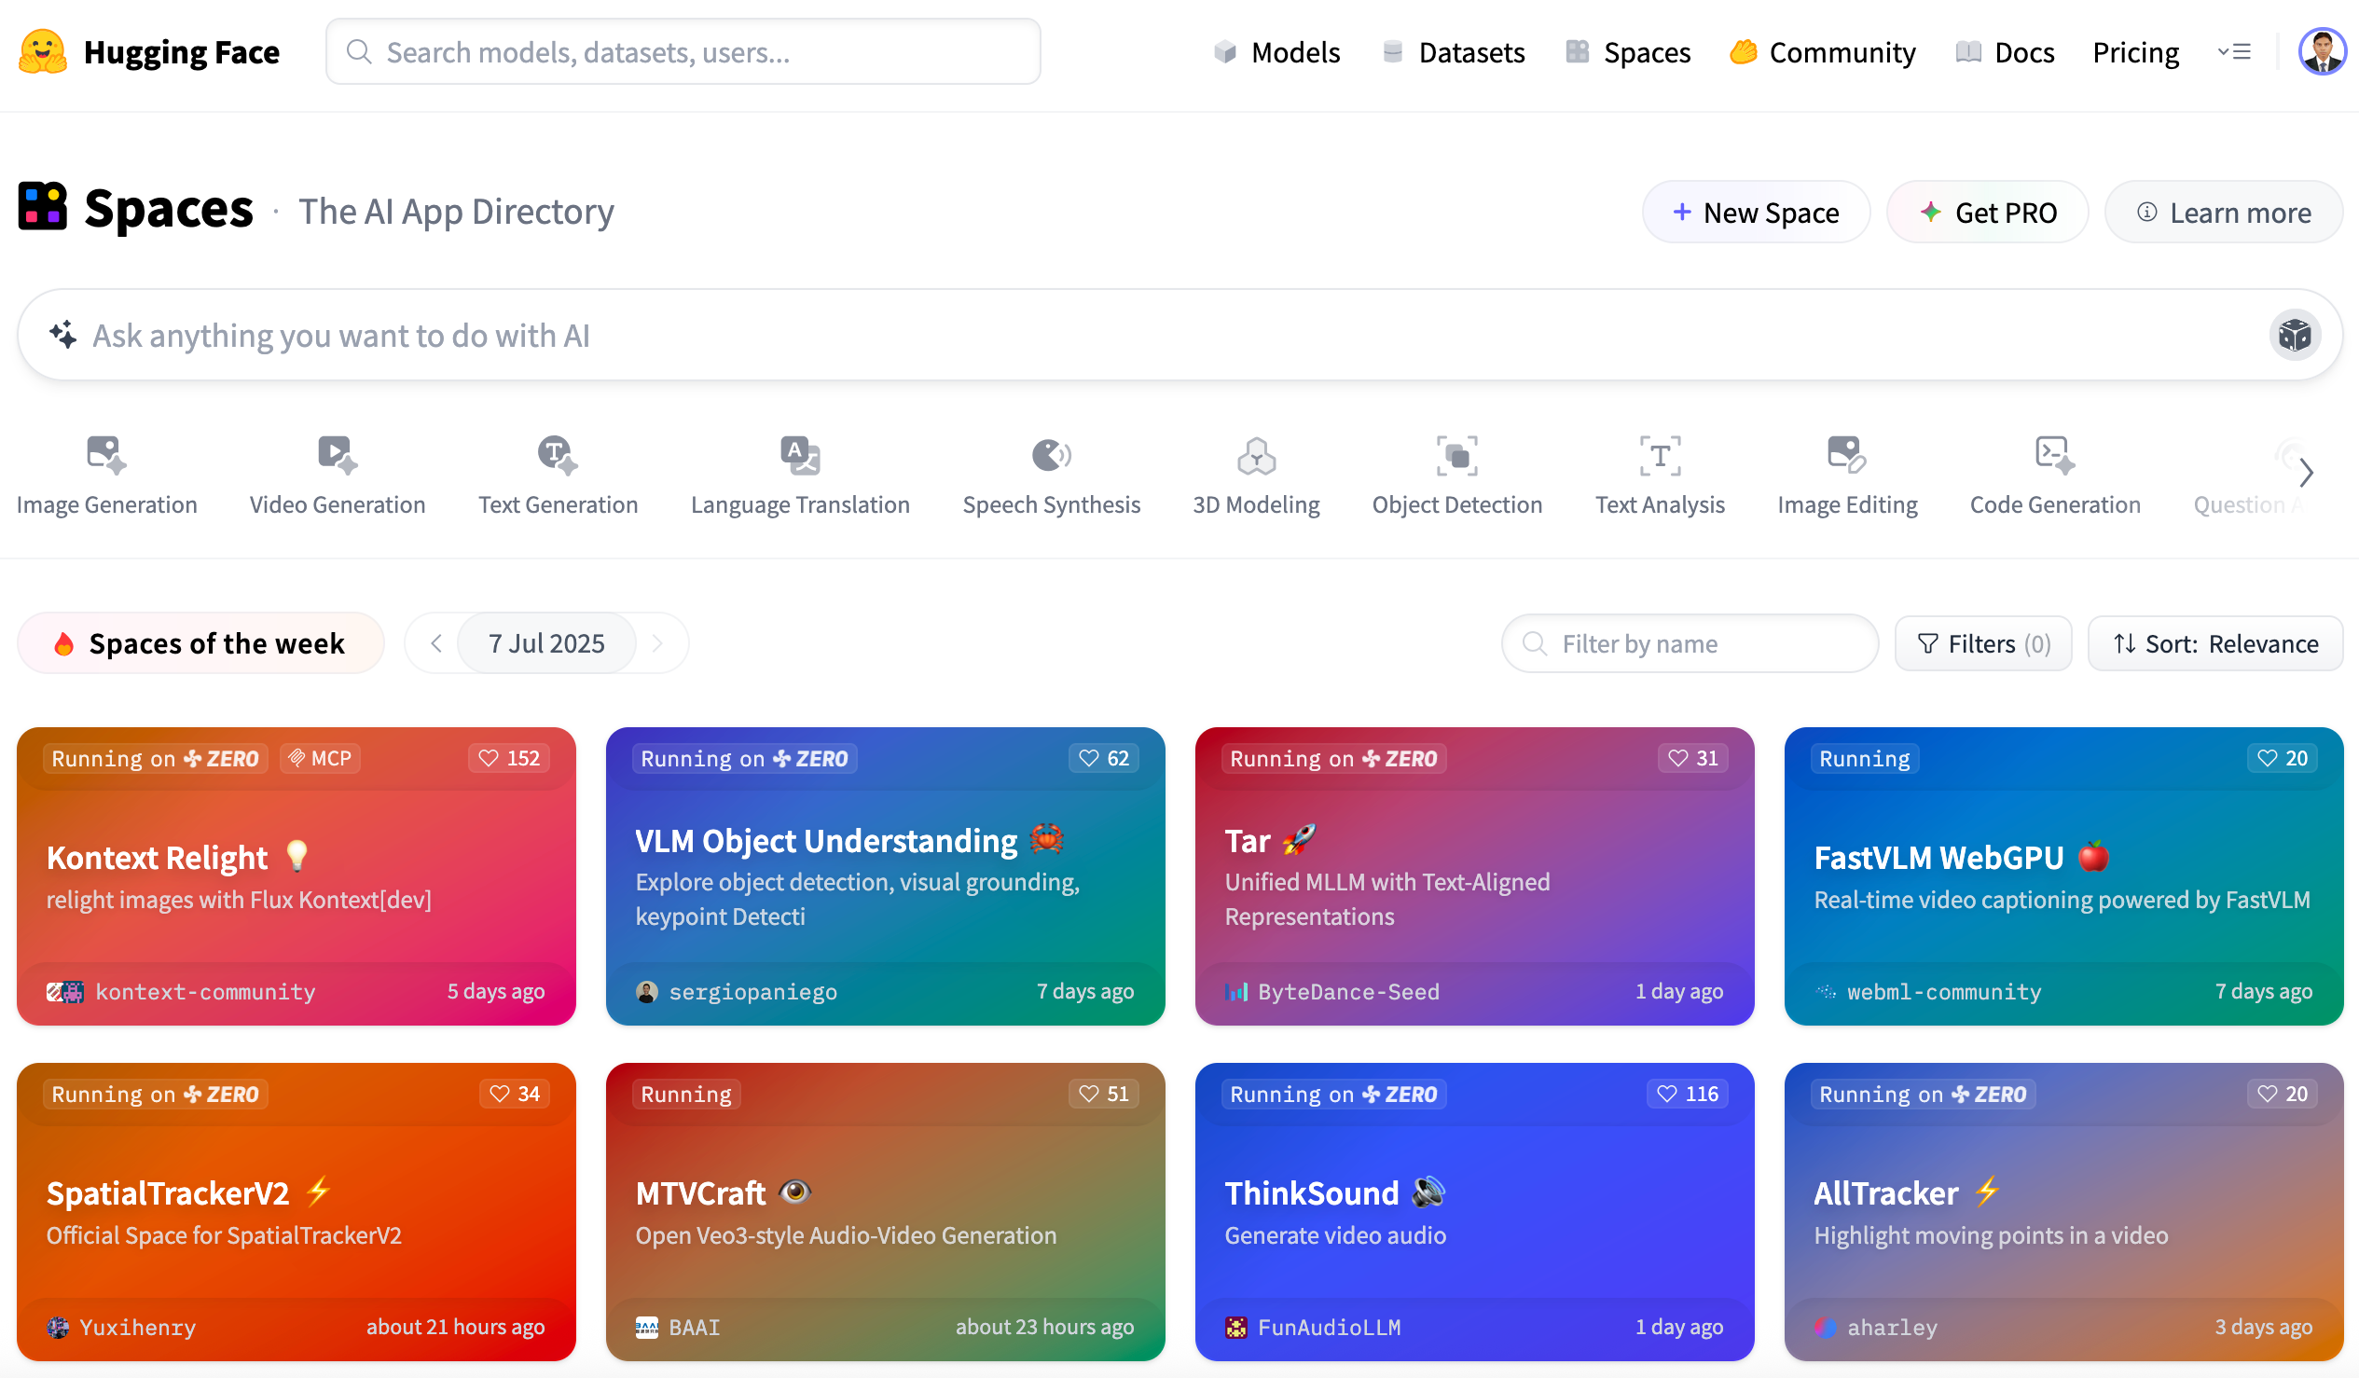The width and height of the screenshot is (2359, 1378).
Task: Open Models in top navigation
Action: pos(1276,52)
